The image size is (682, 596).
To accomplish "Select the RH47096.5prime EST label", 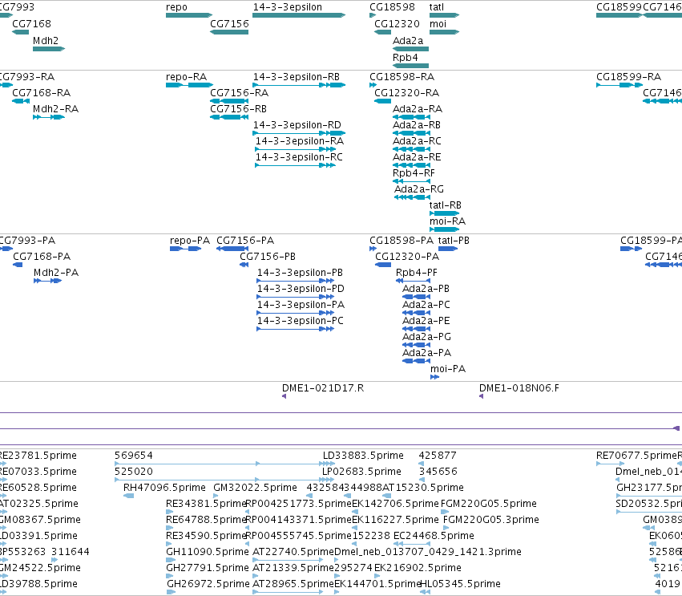I will [164, 488].
